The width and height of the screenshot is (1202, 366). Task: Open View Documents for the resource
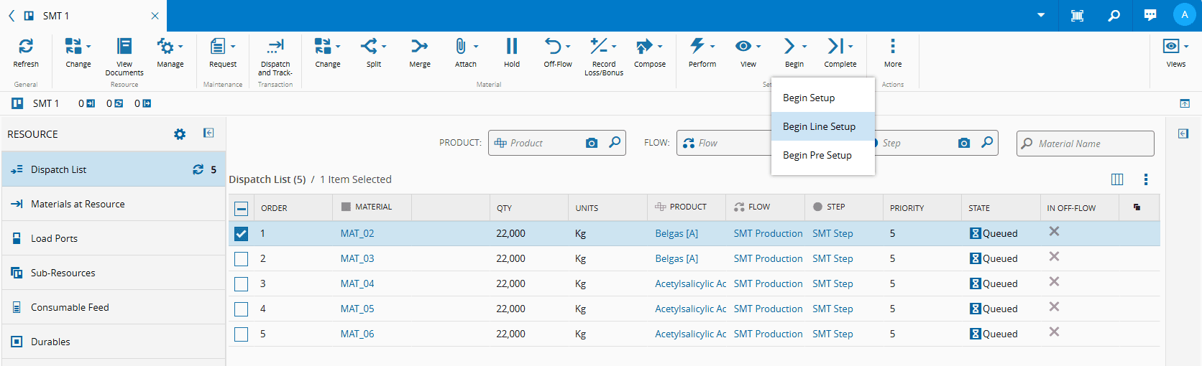(x=124, y=47)
